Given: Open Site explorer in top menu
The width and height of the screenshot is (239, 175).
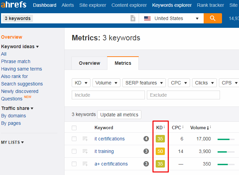Looking at the screenshot, I should 92,5.
